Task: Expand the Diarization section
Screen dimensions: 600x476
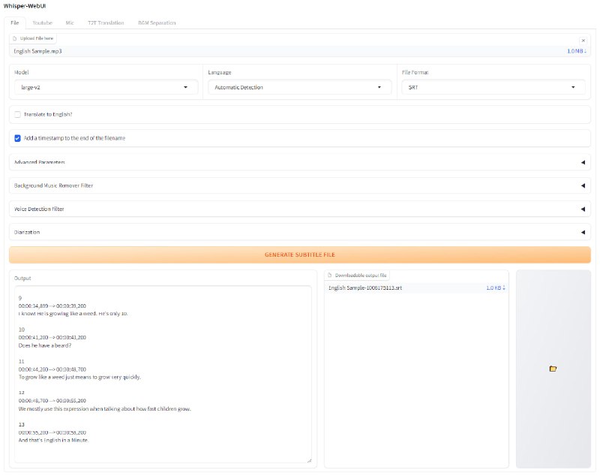Action: point(300,232)
